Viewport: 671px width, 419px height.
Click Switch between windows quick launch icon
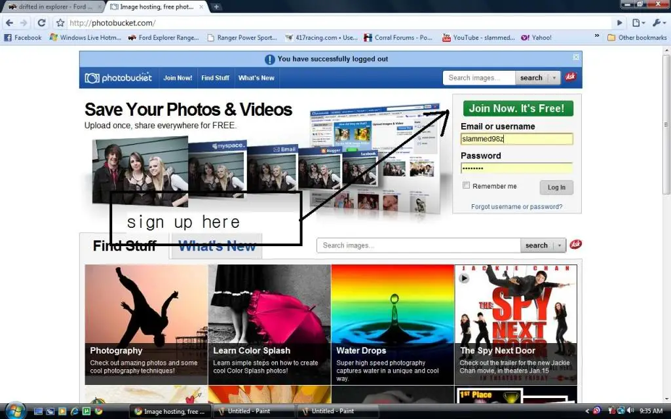(x=50, y=411)
